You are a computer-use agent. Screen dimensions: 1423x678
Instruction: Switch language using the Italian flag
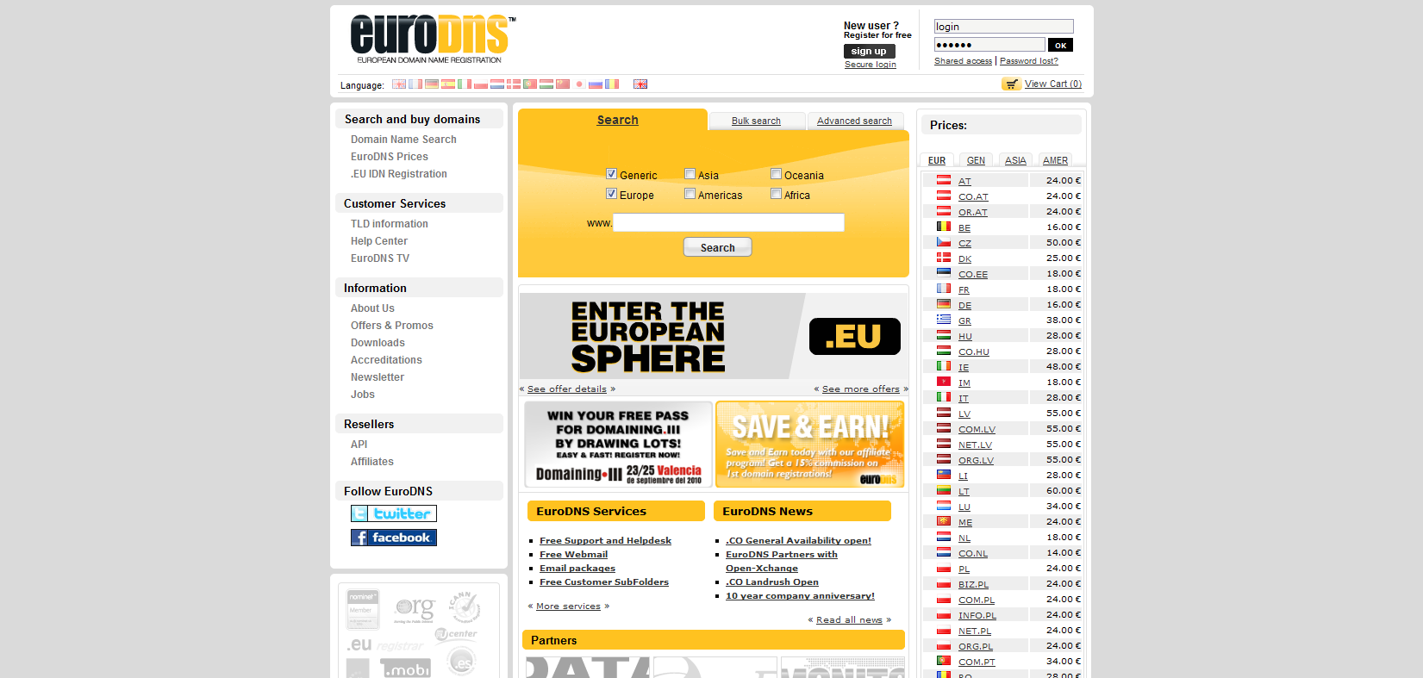pos(465,84)
